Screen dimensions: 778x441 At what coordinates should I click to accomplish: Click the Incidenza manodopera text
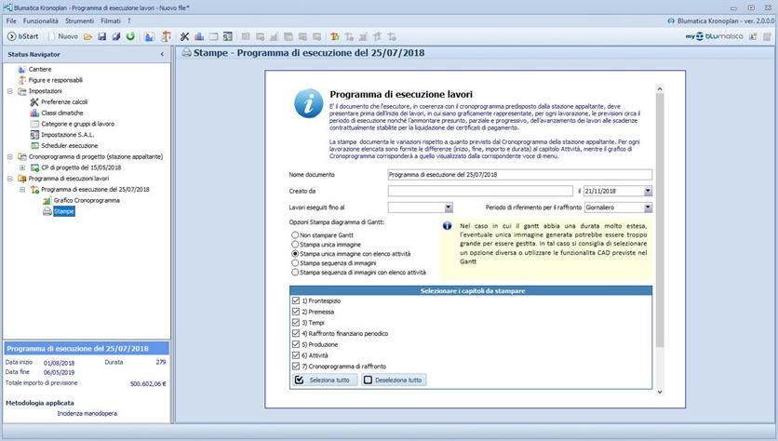(x=87, y=413)
